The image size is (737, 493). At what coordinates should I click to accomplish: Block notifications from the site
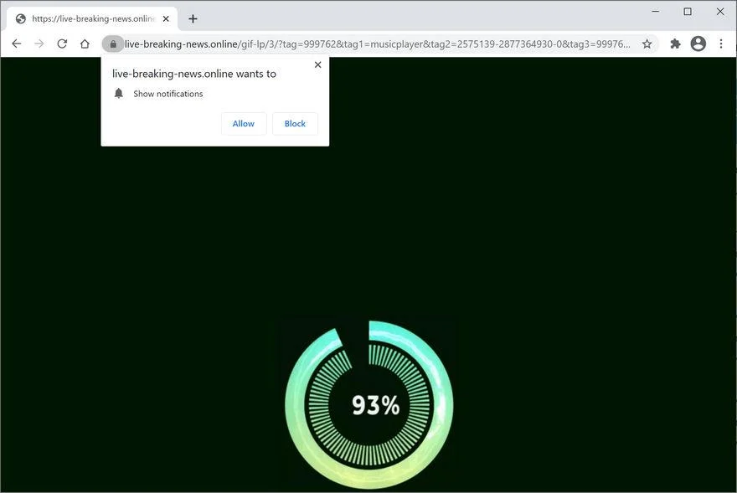(x=295, y=124)
